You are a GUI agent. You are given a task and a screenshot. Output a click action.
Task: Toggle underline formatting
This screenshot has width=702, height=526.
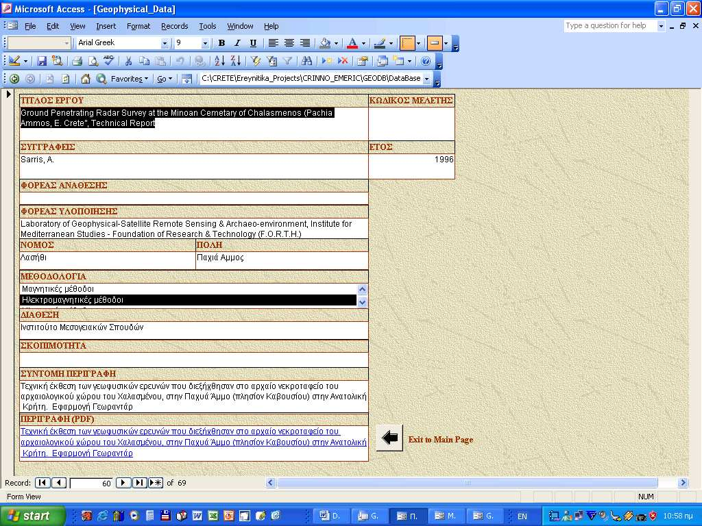pos(253,43)
